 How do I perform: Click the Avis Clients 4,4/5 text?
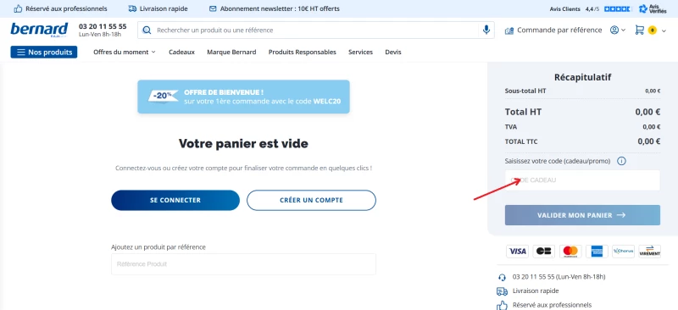(x=575, y=8)
